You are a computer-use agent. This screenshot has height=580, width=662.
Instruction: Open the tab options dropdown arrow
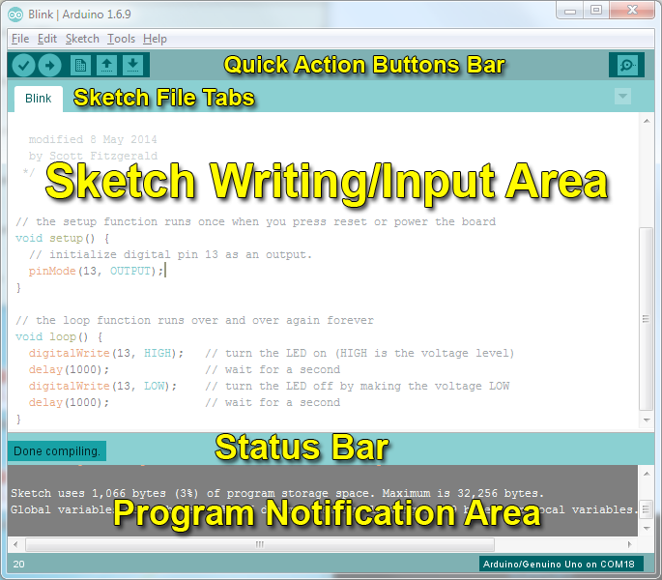tap(622, 97)
